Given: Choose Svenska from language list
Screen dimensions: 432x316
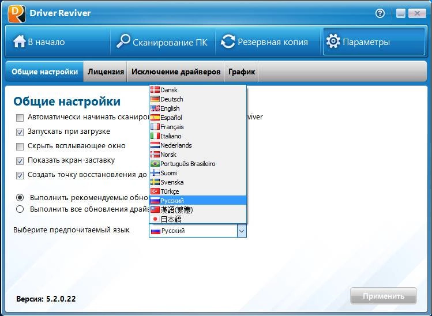Looking at the screenshot, I should (x=198, y=182).
